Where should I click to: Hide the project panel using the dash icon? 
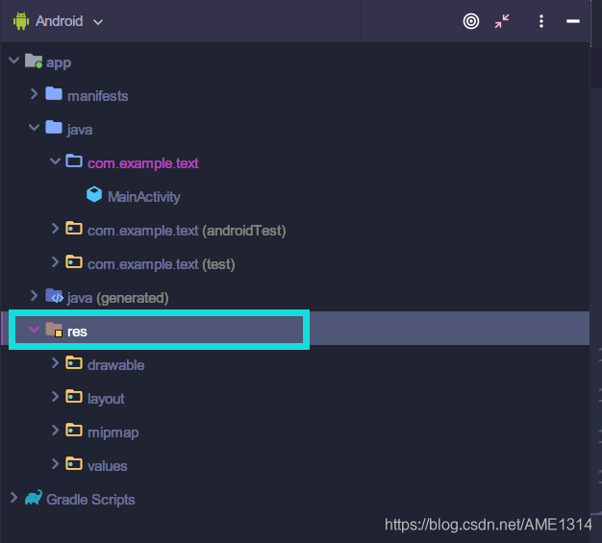[573, 21]
